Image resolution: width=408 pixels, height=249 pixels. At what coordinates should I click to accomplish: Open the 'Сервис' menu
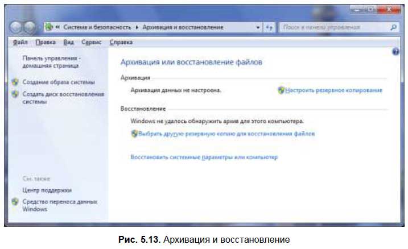click(91, 42)
